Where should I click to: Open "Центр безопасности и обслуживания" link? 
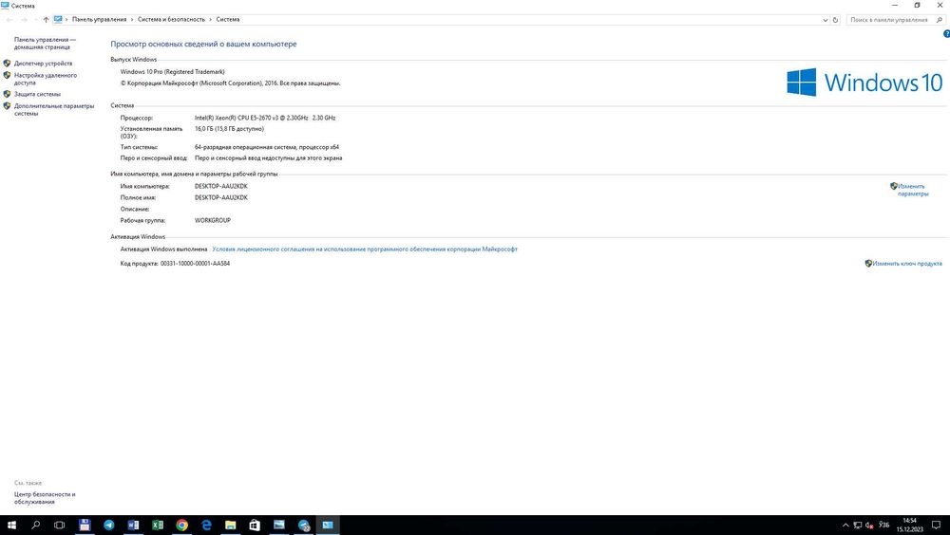(x=45, y=497)
